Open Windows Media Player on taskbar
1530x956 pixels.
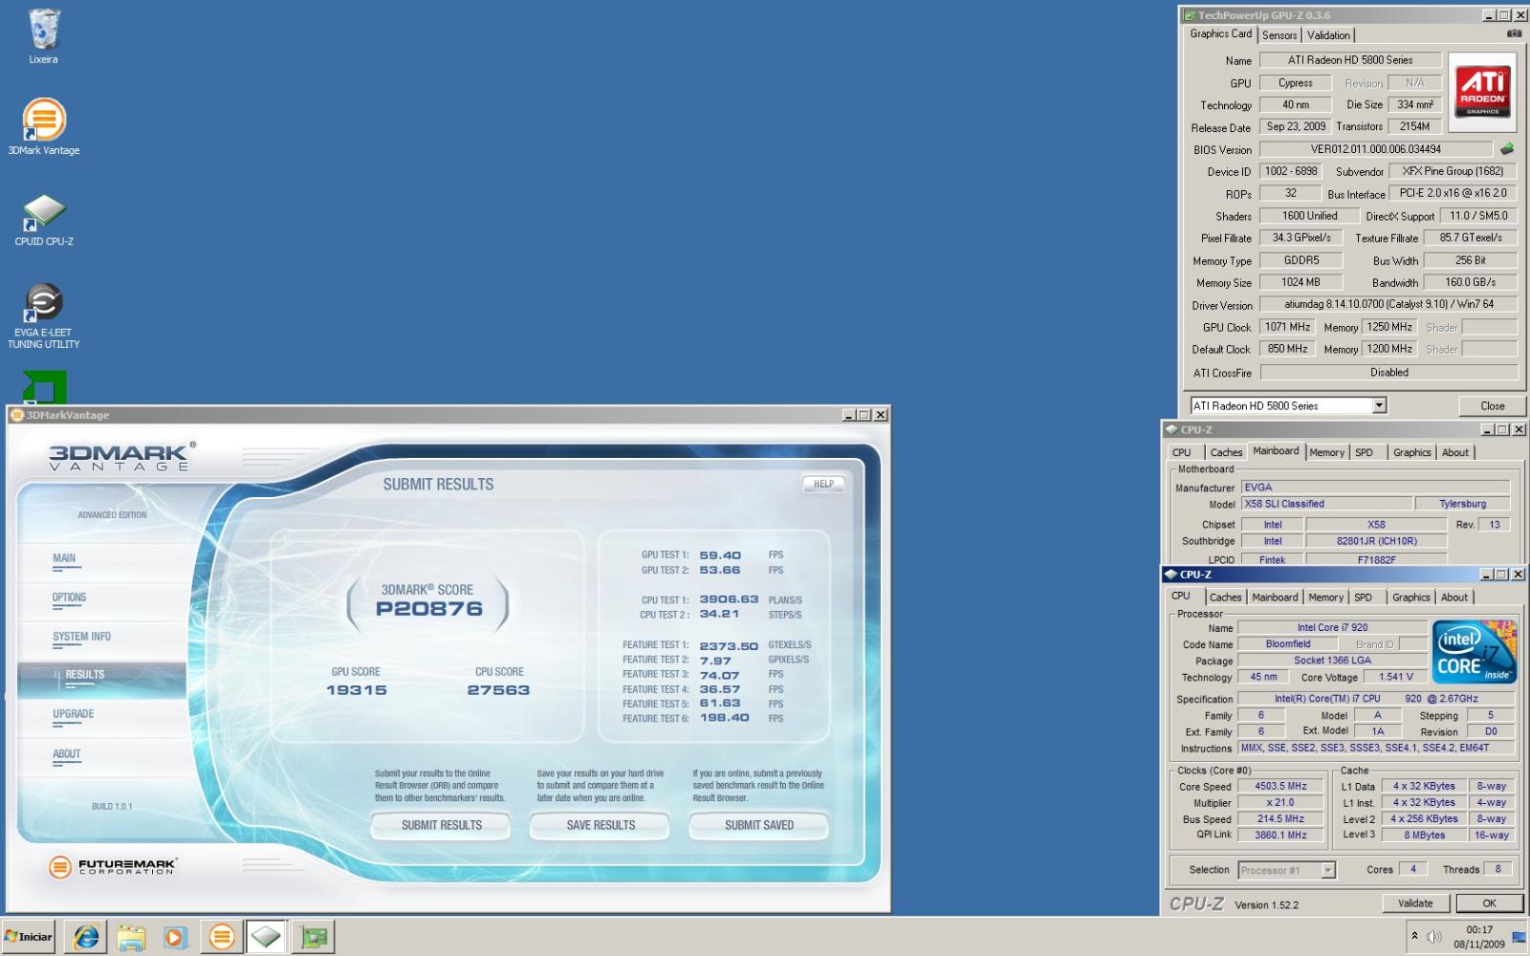(175, 937)
